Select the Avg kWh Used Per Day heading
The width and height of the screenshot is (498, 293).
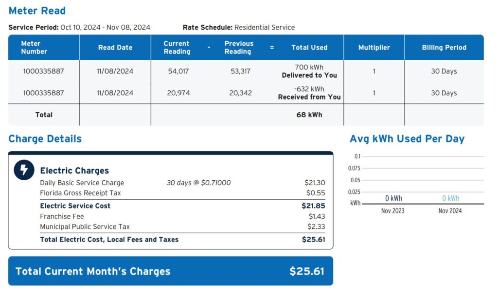pyautogui.click(x=407, y=139)
